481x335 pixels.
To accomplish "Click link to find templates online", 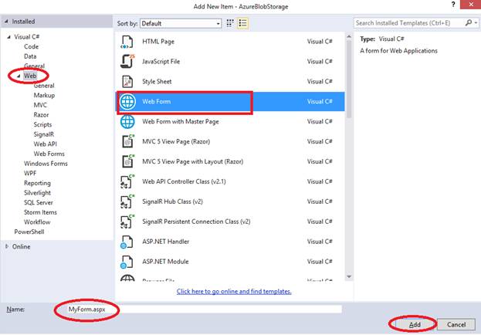I will (234, 292).
